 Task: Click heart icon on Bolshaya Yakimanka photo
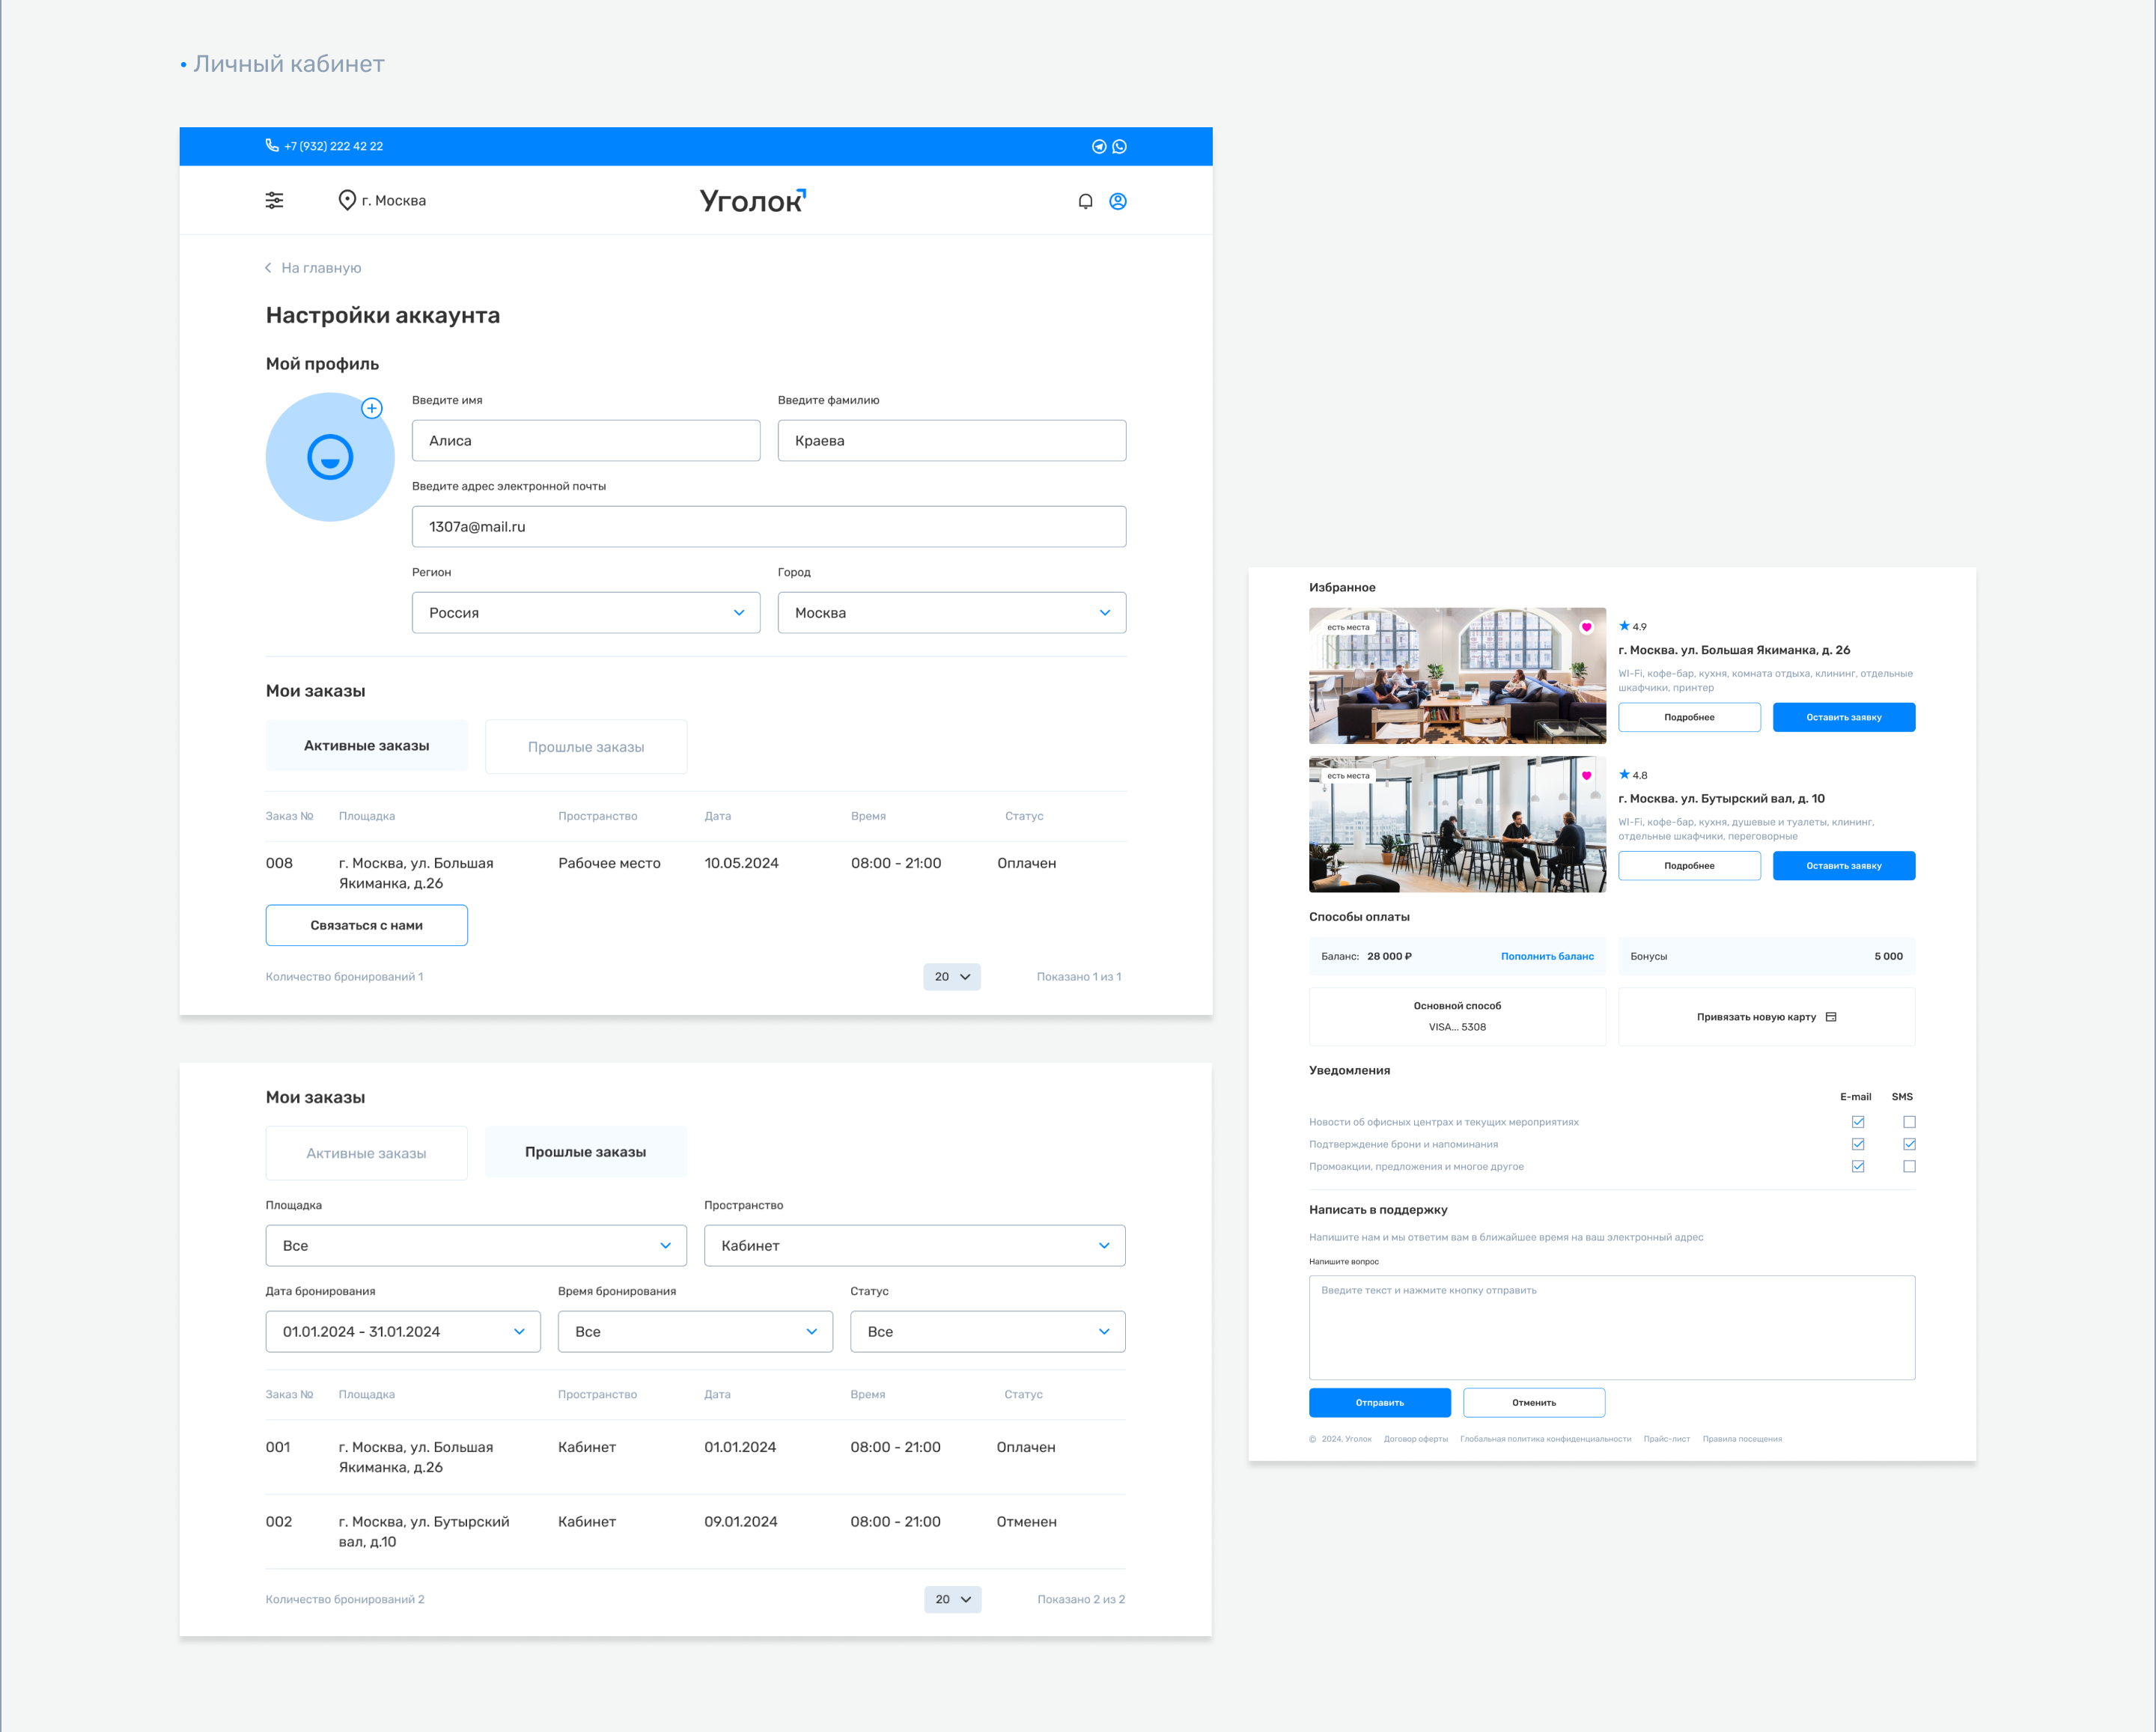point(1586,627)
